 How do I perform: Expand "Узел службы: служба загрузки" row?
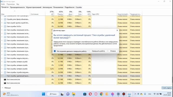2,72
